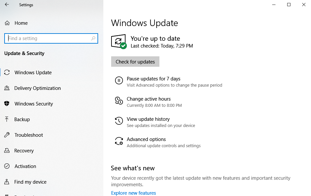Click the Home house icon

(7, 23)
